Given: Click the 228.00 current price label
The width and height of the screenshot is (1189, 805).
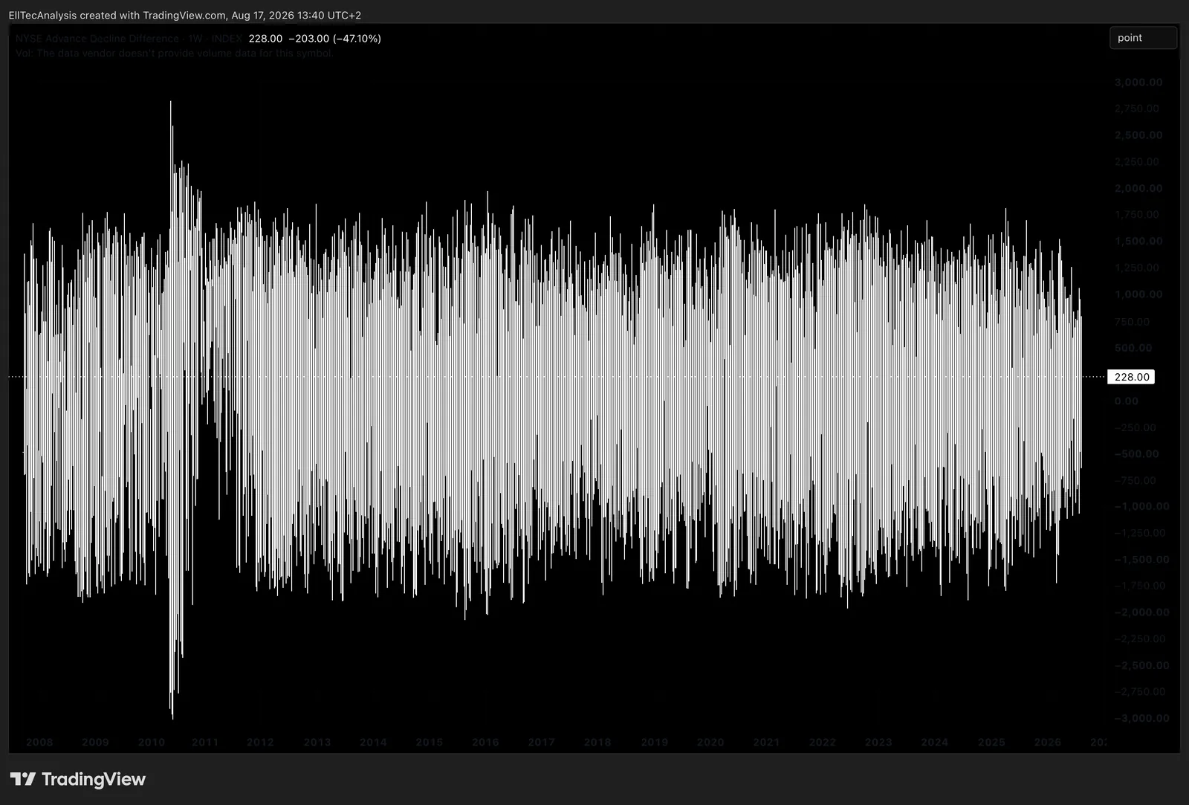Looking at the screenshot, I should pos(1131,377).
